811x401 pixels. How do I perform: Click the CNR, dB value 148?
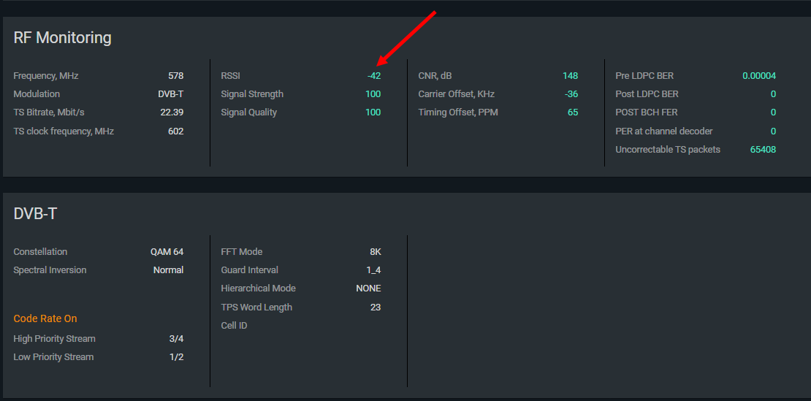pos(570,76)
